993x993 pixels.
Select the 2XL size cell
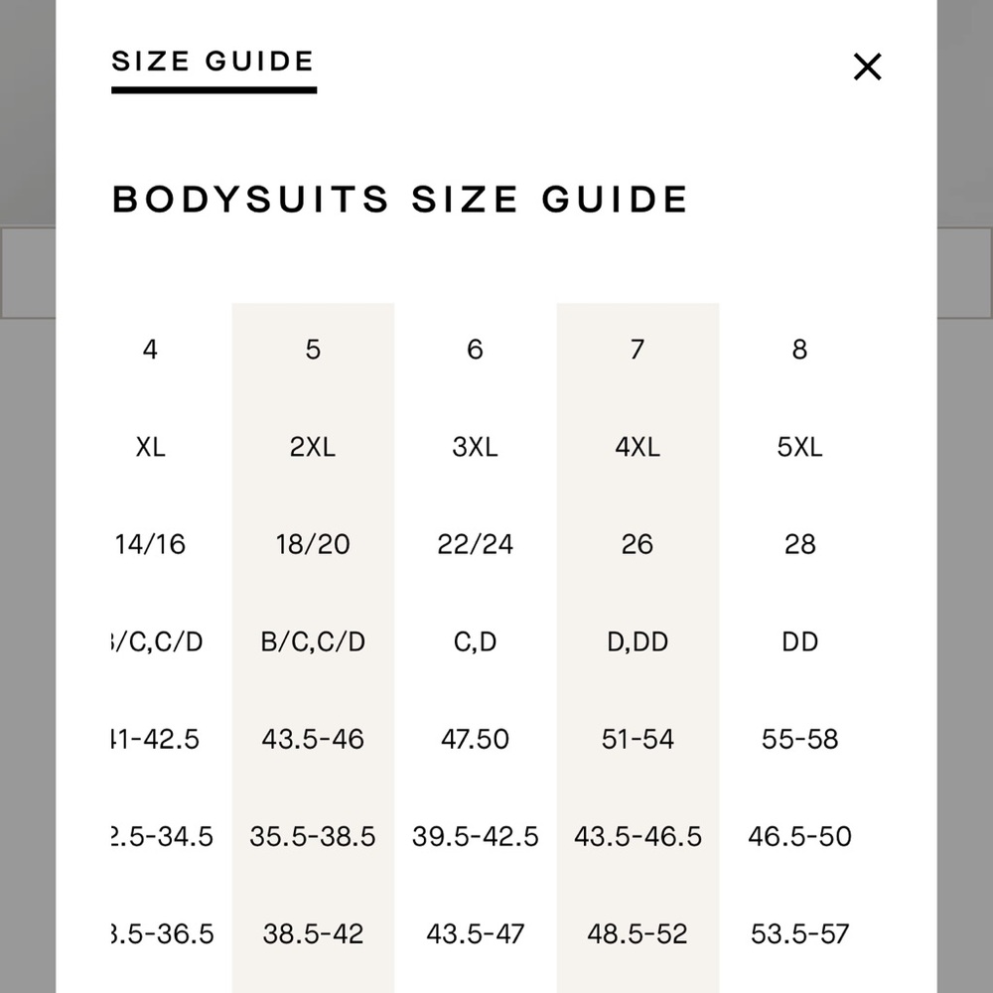(313, 447)
